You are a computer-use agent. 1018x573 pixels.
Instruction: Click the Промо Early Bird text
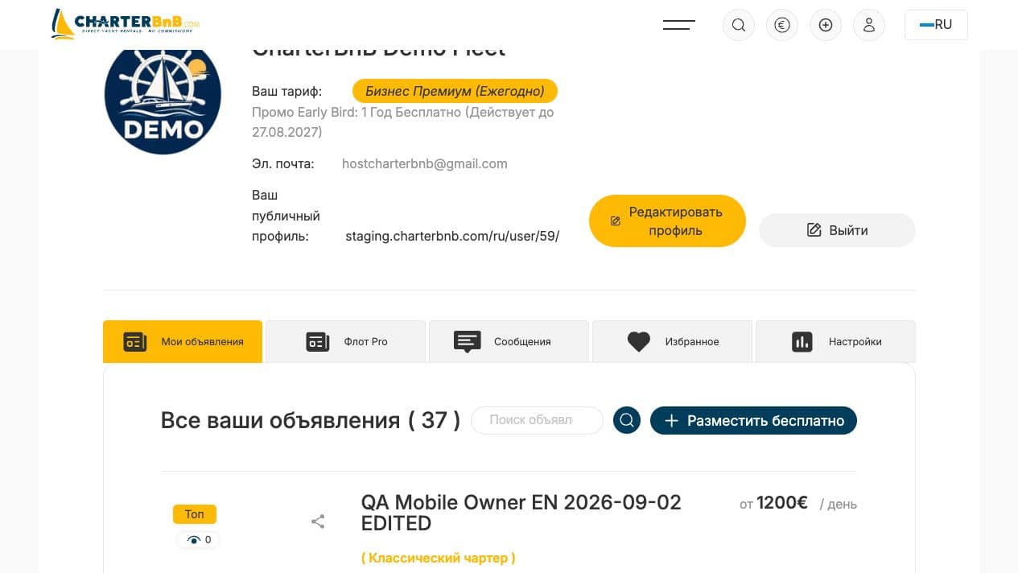pos(403,122)
